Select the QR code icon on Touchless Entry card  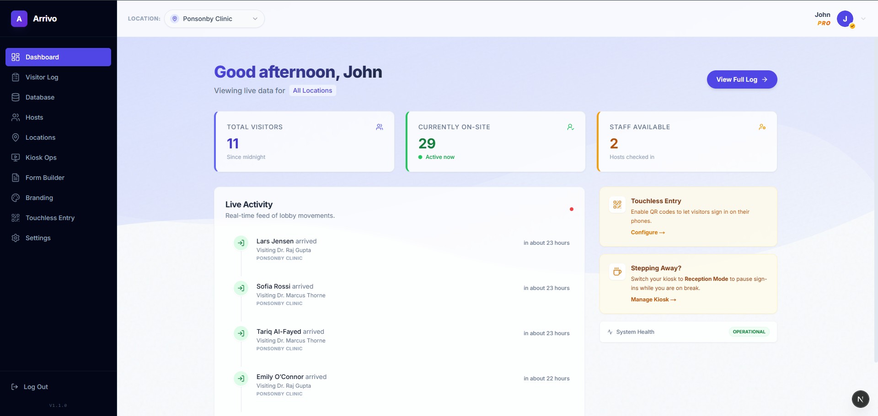coord(617,205)
